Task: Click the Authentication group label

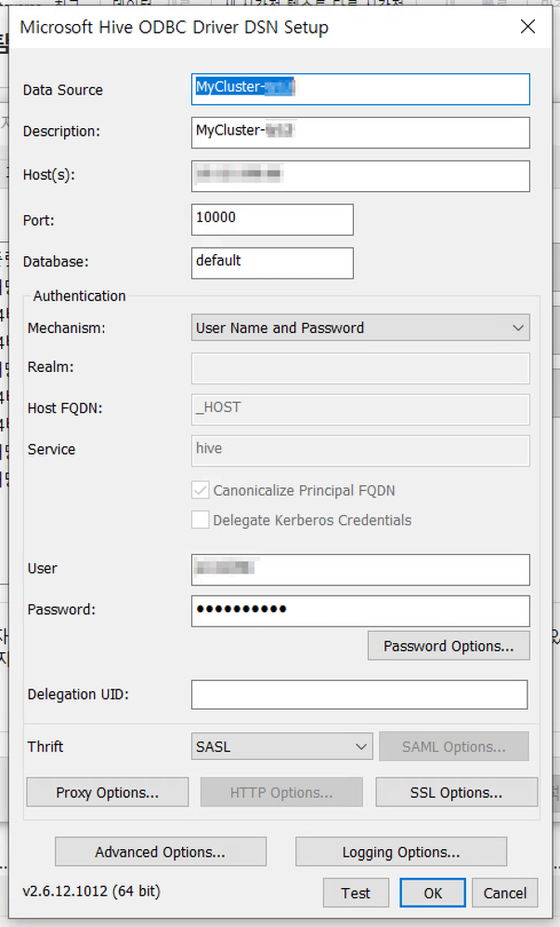Action: pyautogui.click(x=79, y=296)
